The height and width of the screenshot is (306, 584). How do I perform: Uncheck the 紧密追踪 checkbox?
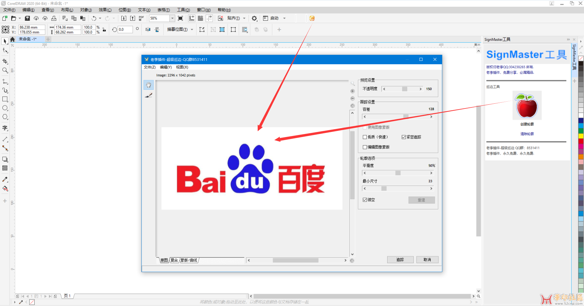(404, 137)
